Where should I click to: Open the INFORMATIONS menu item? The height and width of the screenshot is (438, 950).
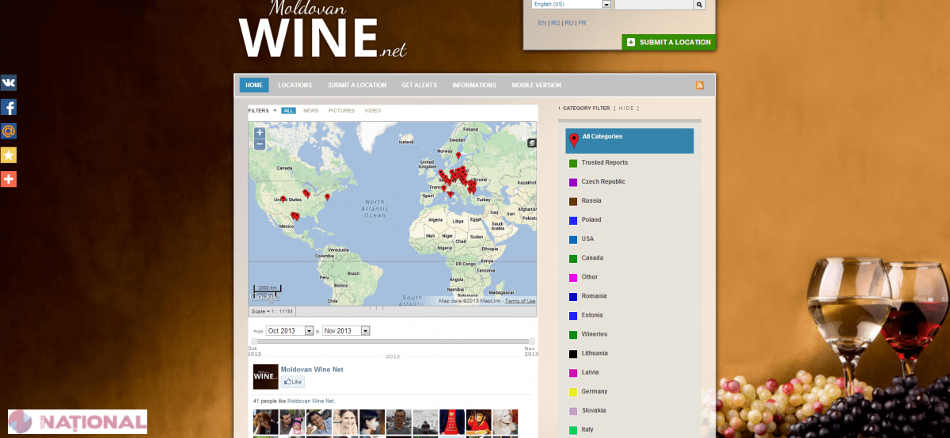click(474, 86)
